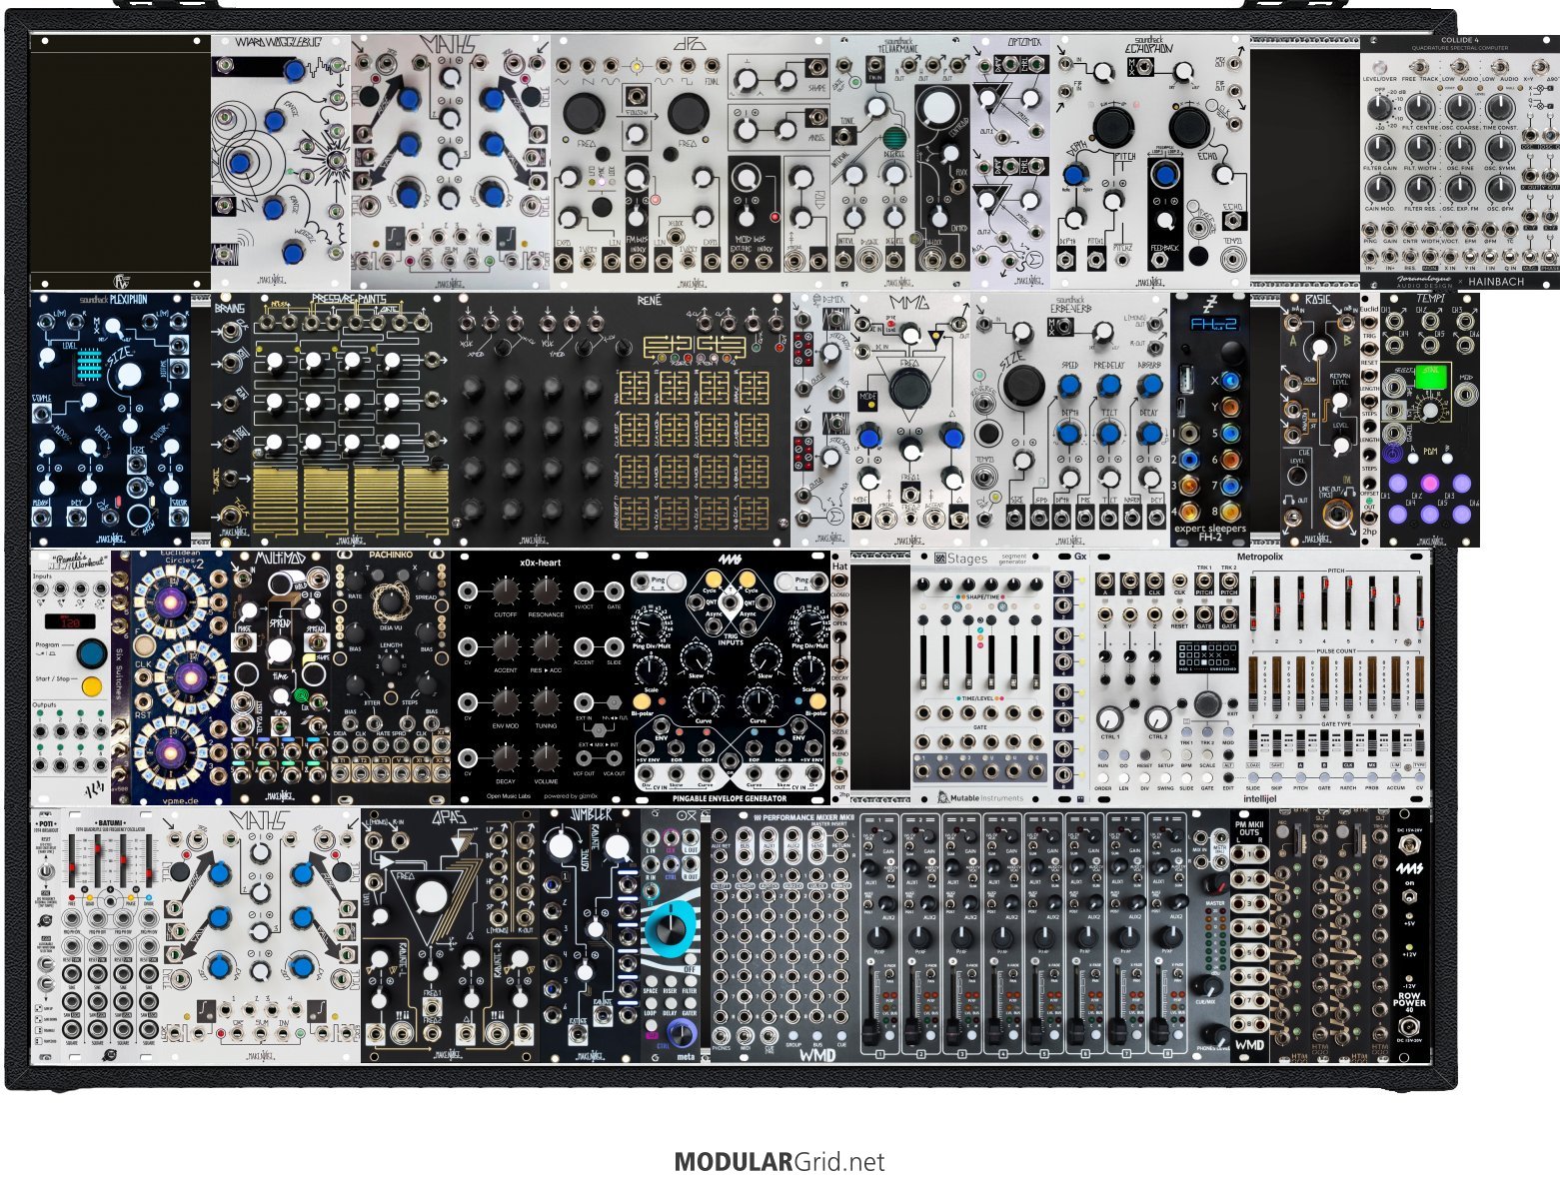
Task: Adjust the first Batumi frequency slider
Action: pyautogui.click(x=73, y=860)
